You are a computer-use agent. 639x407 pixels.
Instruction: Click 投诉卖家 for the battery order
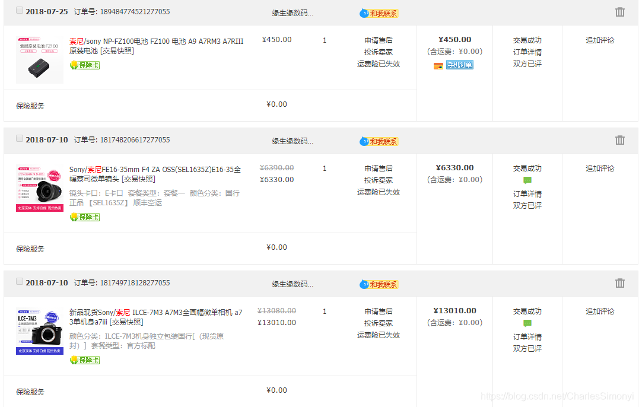click(379, 52)
